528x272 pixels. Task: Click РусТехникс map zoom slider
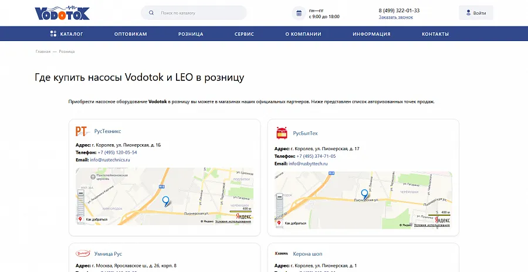[81, 205]
